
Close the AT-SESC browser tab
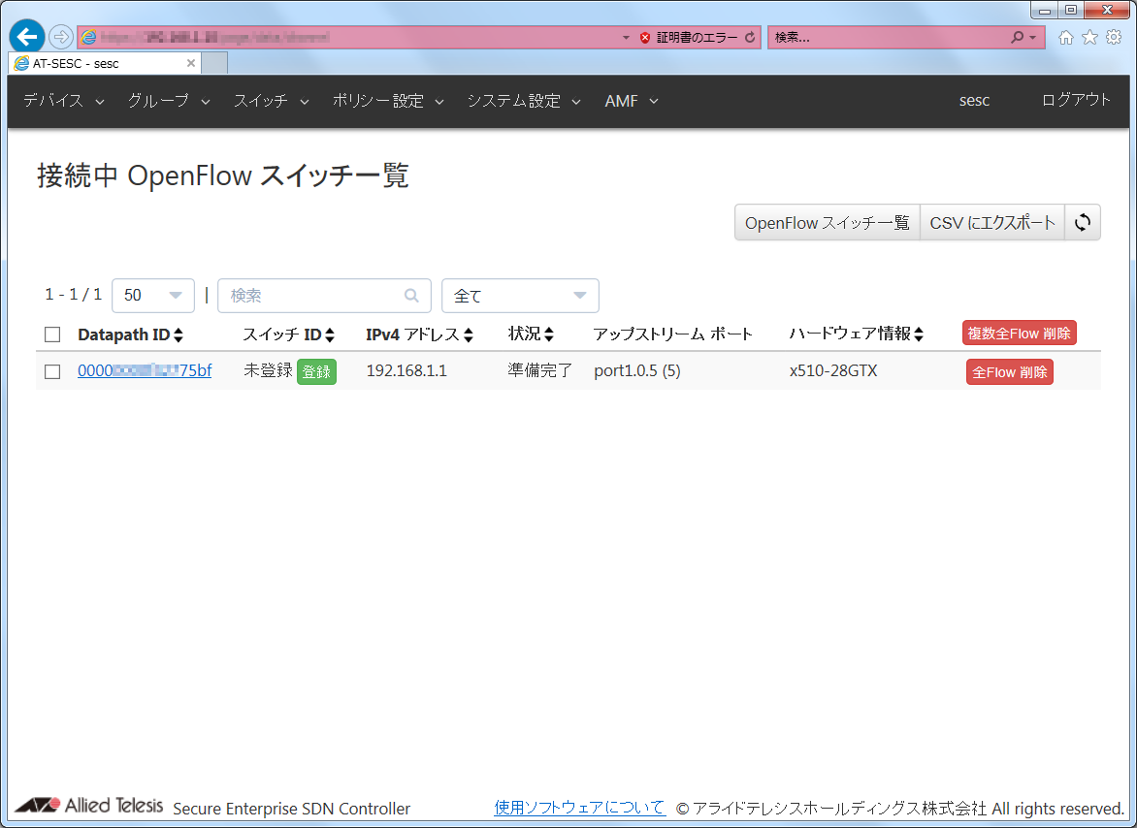[x=191, y=63]
